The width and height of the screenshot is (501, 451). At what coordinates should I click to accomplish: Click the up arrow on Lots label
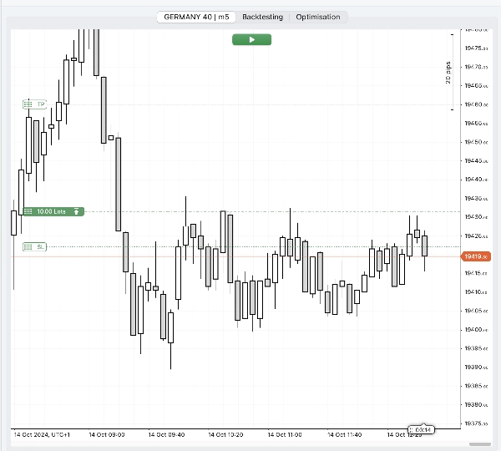pyautogui.click(x=77, y=211)
